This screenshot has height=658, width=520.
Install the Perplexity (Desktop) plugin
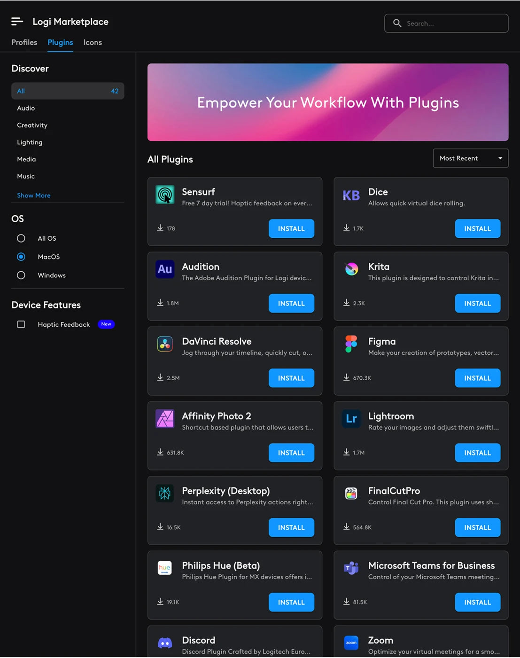(x=291, y=527)
